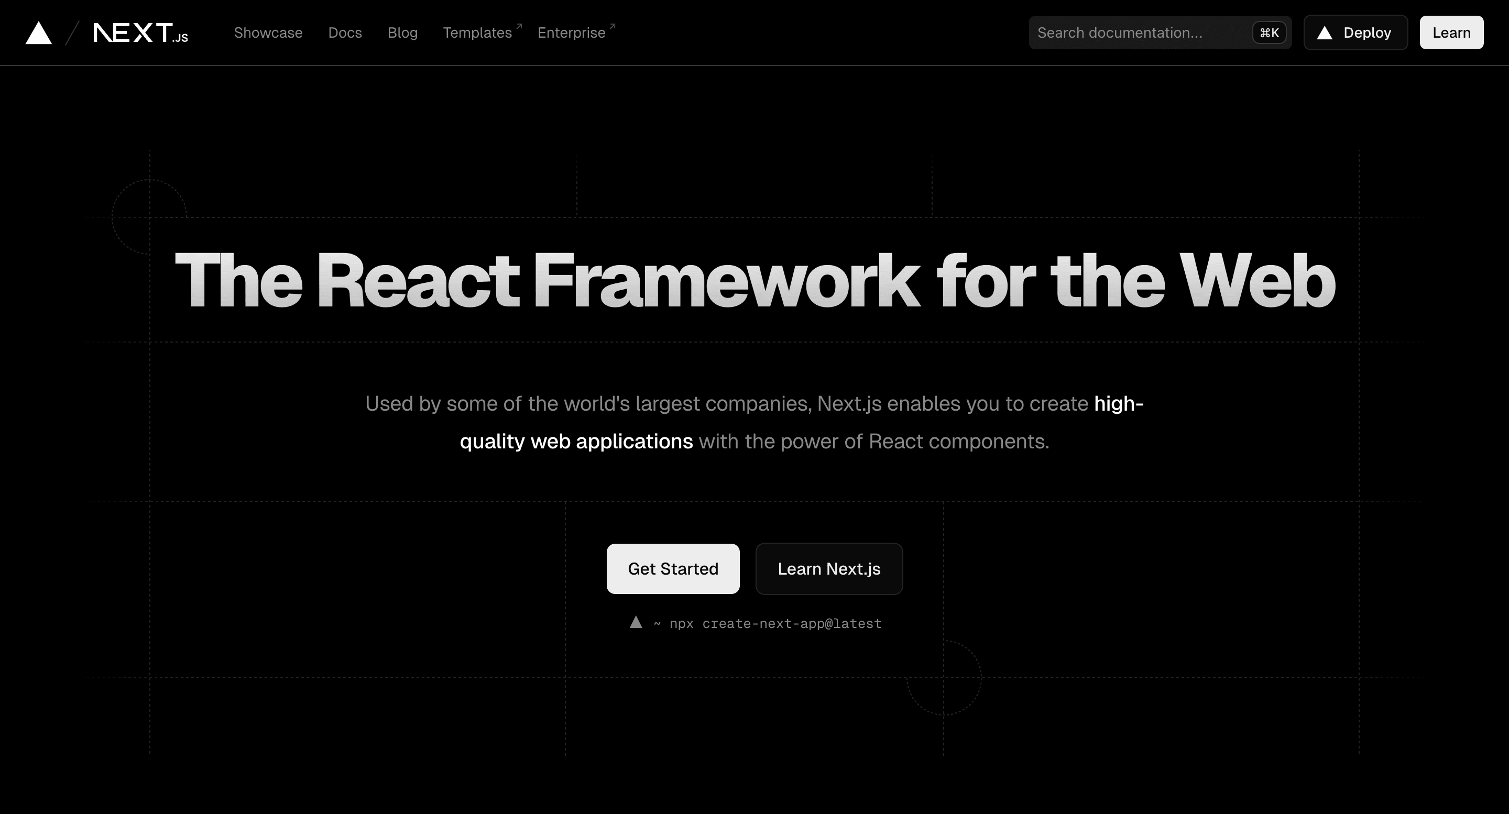This screenshot has width=1509, height=814.
Task: Open the Blog menu item
Action: coord(402,32)
